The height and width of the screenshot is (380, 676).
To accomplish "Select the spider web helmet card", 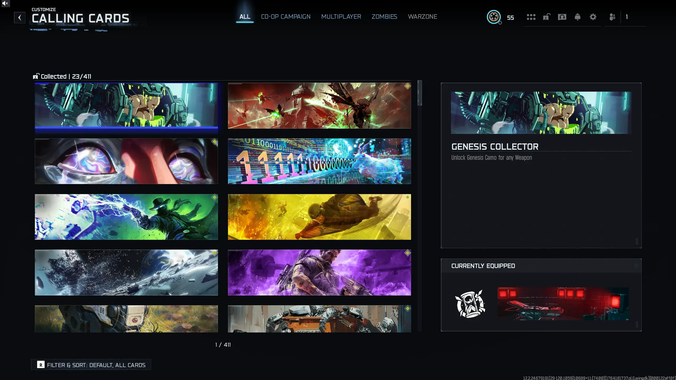I will pyautogui.click(x=126, y=319).
